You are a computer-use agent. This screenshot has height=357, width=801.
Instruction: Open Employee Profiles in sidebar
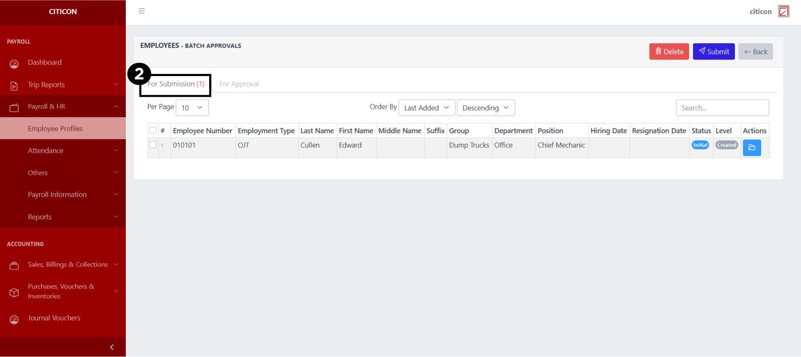tap(55, 128)
